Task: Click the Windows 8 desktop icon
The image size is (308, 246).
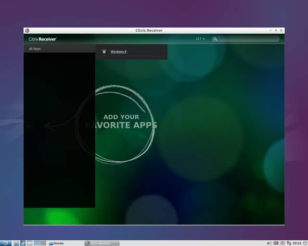Action: coord(104,51)
